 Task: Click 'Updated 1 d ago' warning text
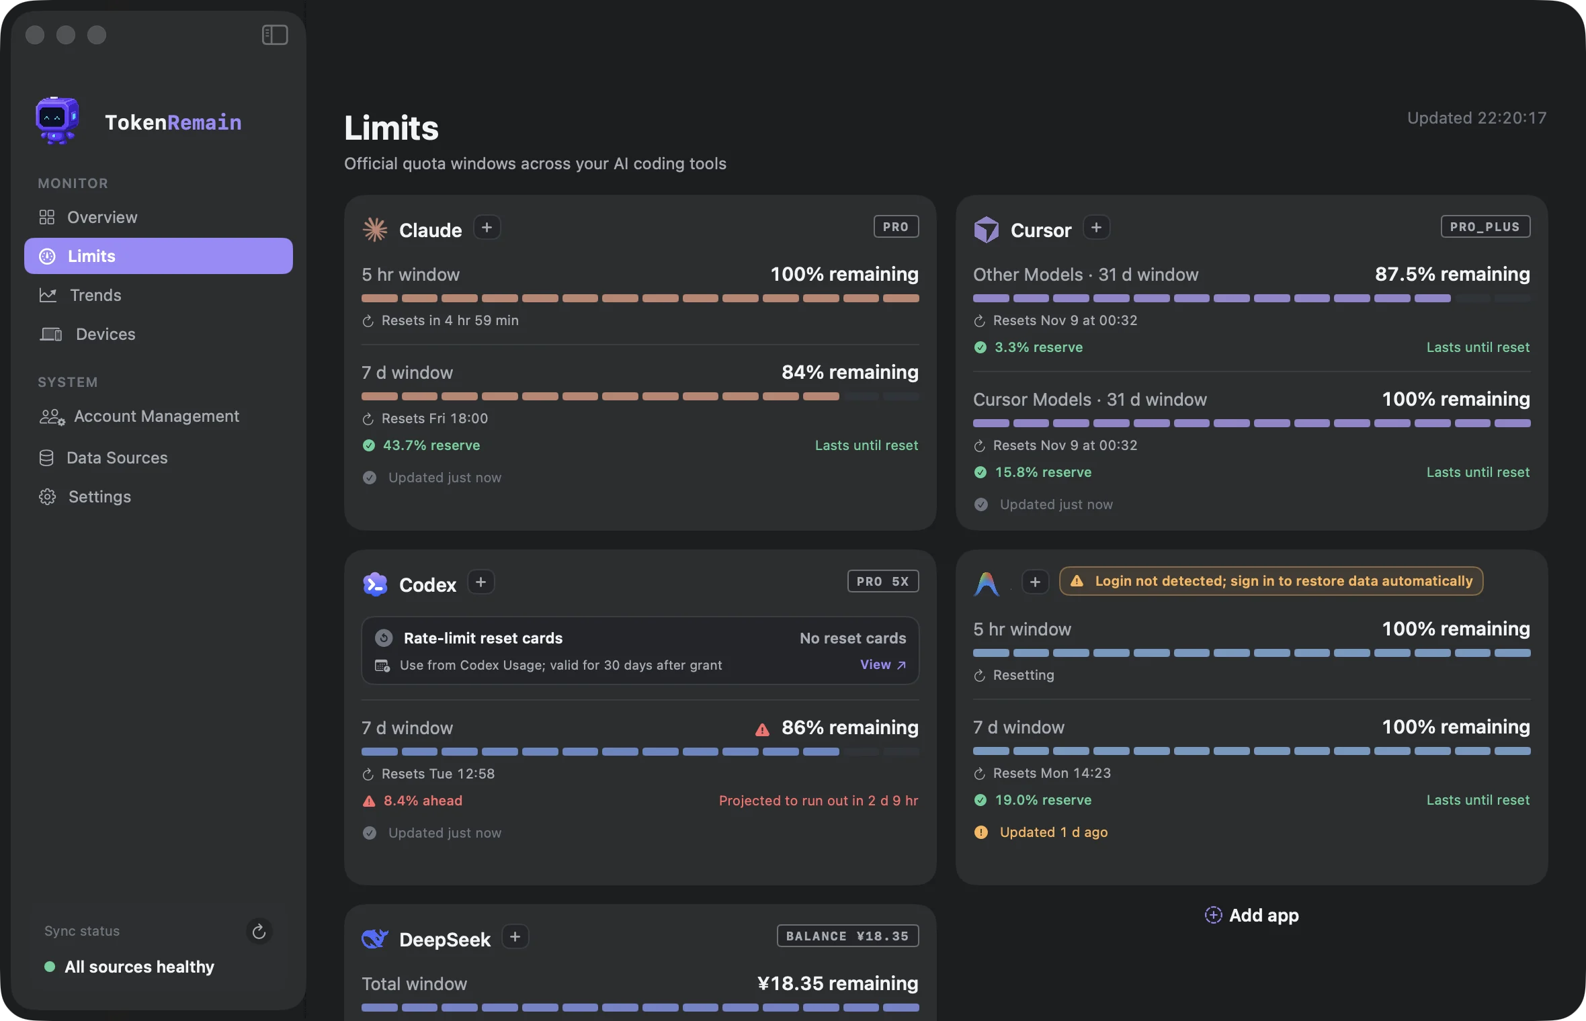[x=1054, y=832]
